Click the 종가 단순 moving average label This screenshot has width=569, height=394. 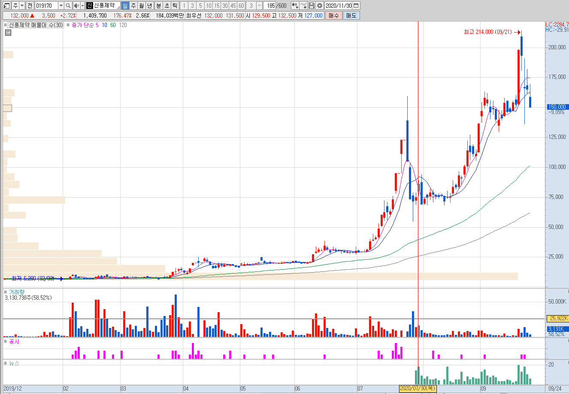point(83,25)
